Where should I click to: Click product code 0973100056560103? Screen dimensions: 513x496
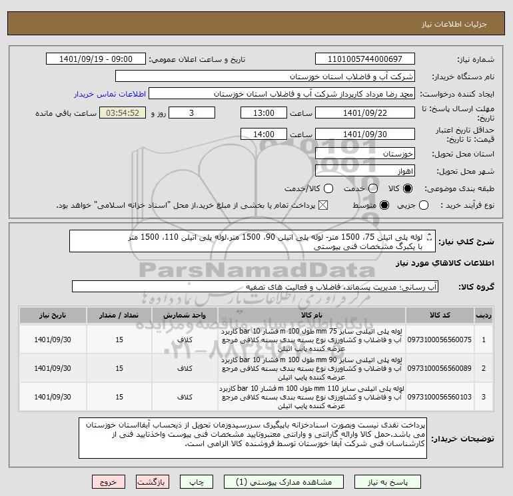(x=440, y=397)
